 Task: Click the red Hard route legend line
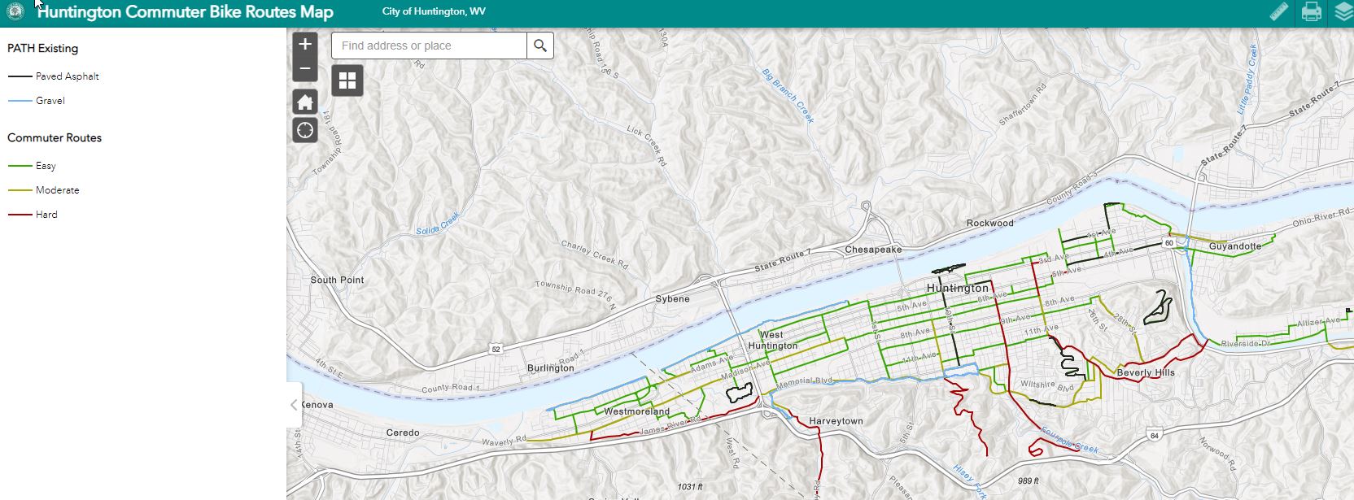pos(20,215)
